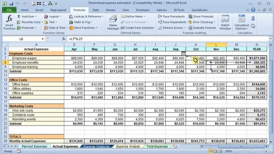Open Calculation Options menu

(x=241, y=22)
